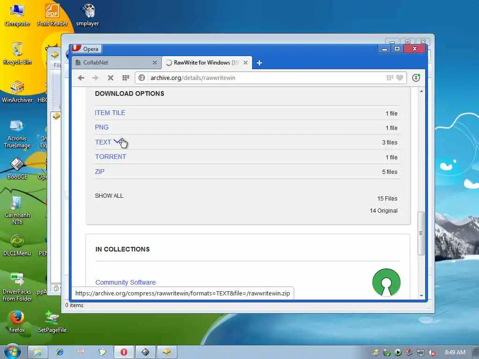Open Internet Explorer from the taskbar
Screen dimensions: 479x359
[x=60, y=352]
